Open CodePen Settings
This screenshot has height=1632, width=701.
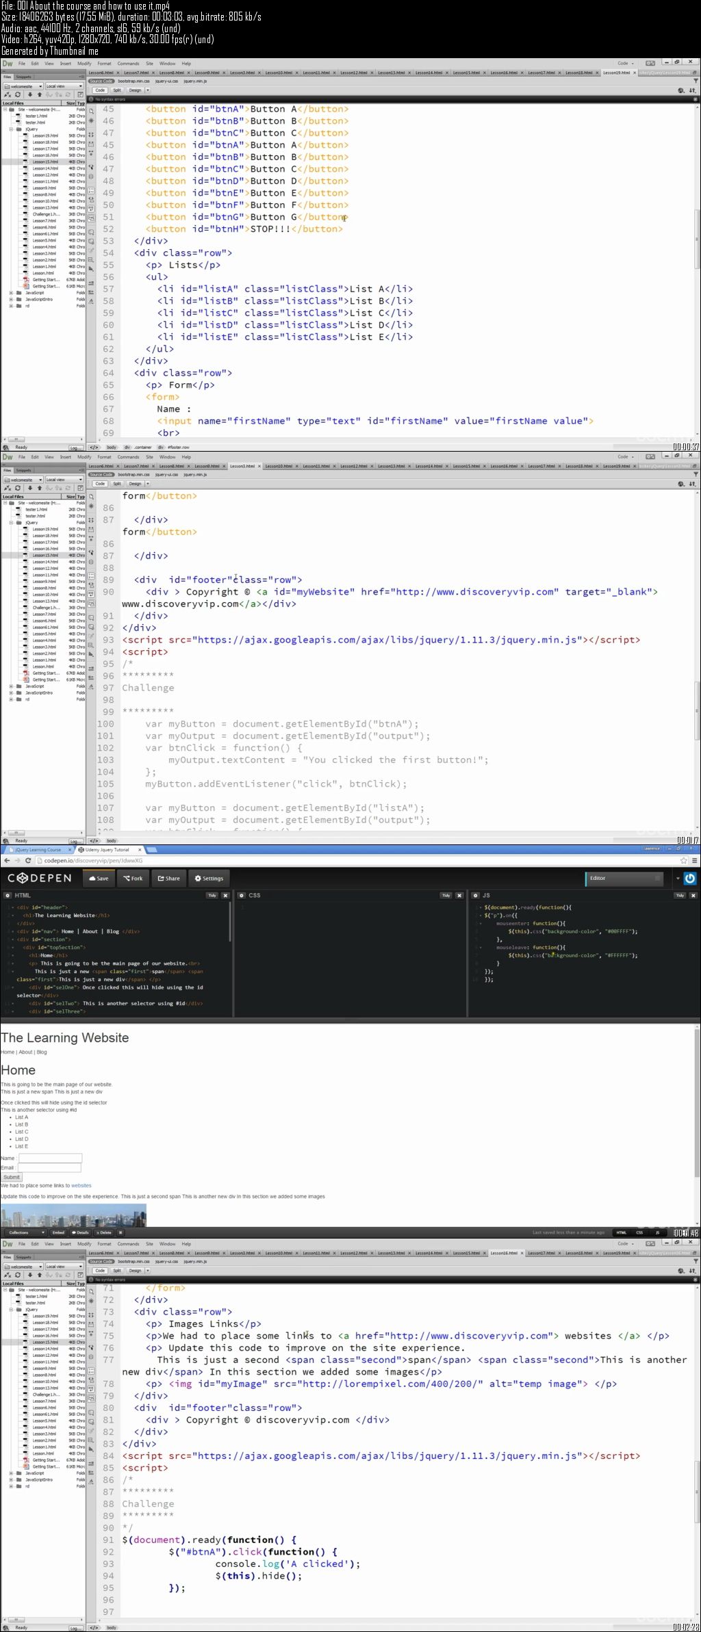tap(209, 878)
